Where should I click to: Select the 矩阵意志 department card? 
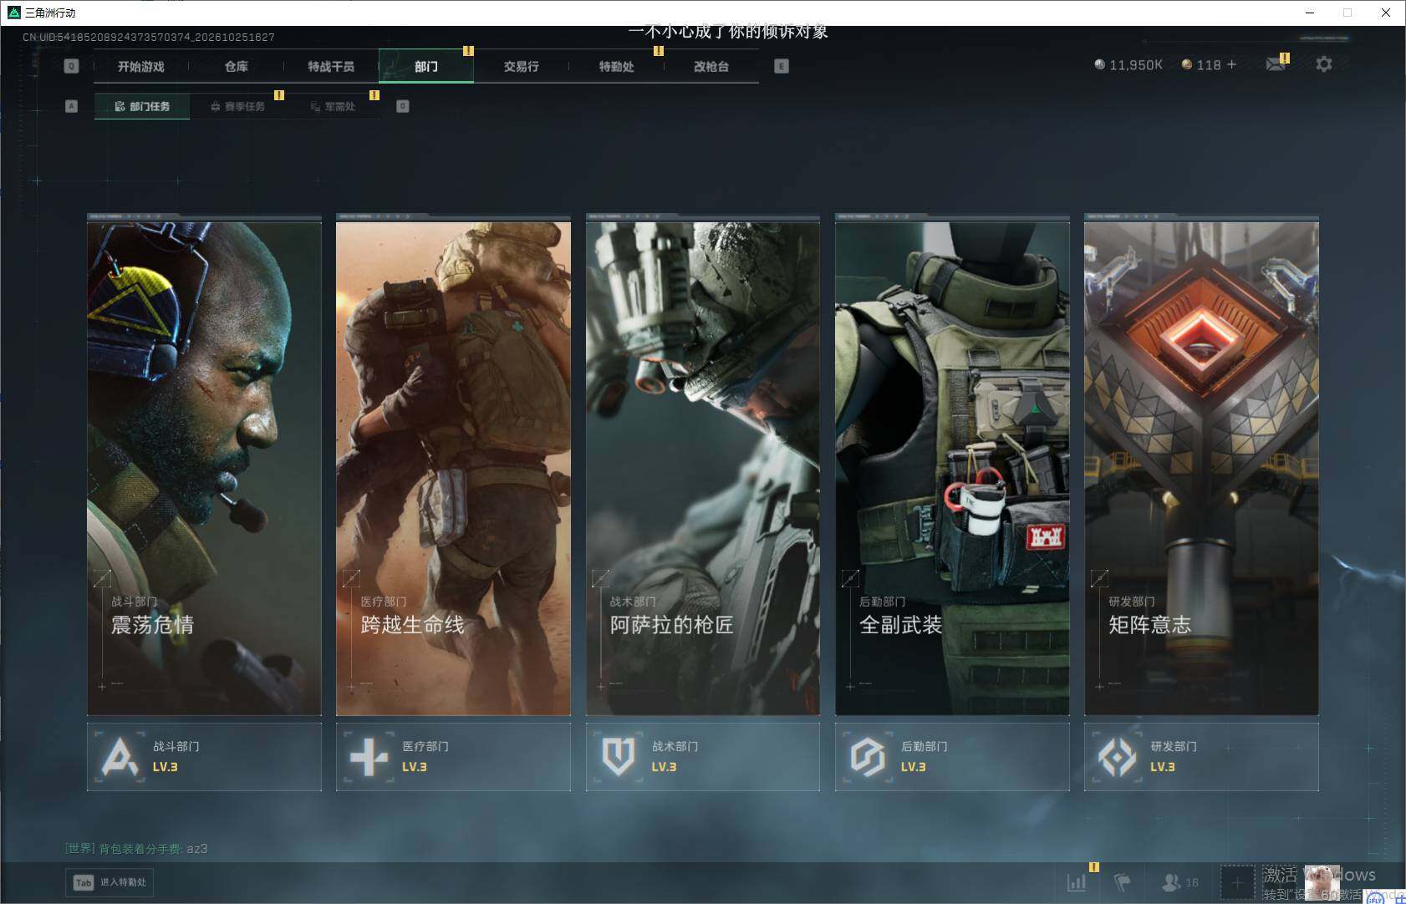(x=1201, y=465)
